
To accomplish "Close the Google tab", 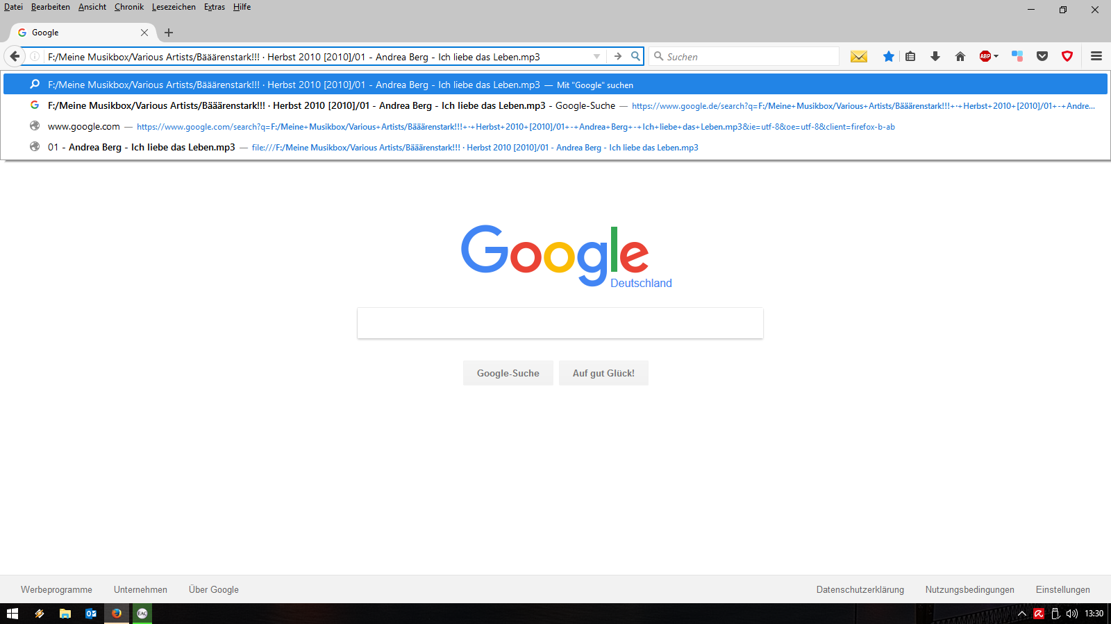I will pos(144,33).
